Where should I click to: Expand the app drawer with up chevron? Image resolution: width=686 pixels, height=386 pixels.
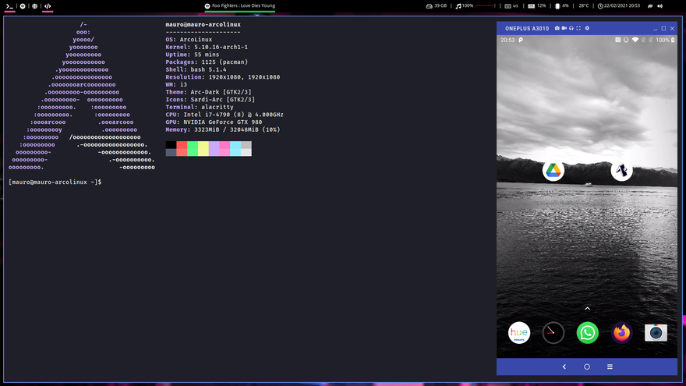(x=587, y=309)
